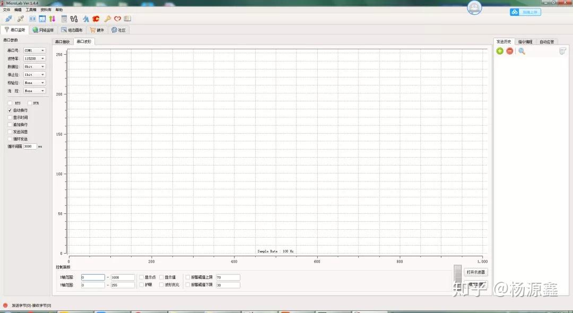573x313 pixels.
Task: Enable the 发送回显 checkbox
Action: click(10, 132)
